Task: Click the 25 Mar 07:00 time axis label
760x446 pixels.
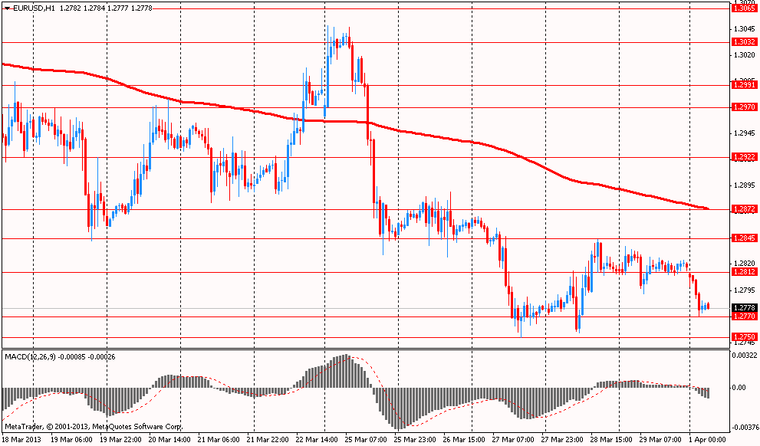Action: 366,440
